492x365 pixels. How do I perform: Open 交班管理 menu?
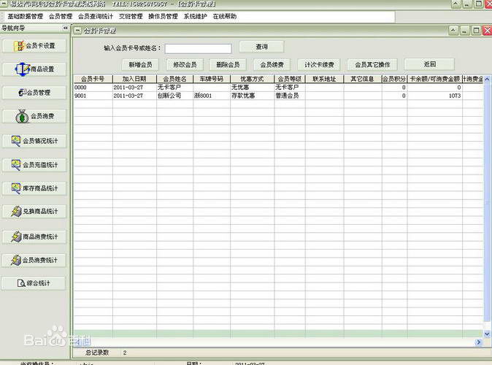[x=131, y=16]
